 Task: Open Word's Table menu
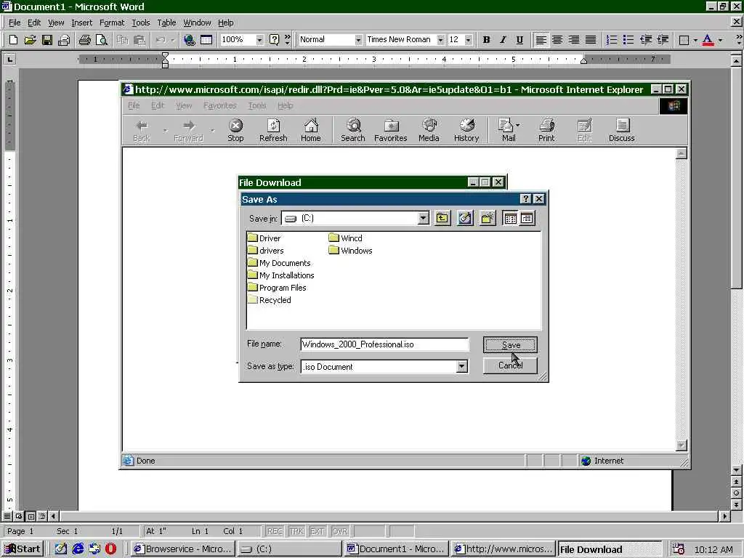coord(166,23)
